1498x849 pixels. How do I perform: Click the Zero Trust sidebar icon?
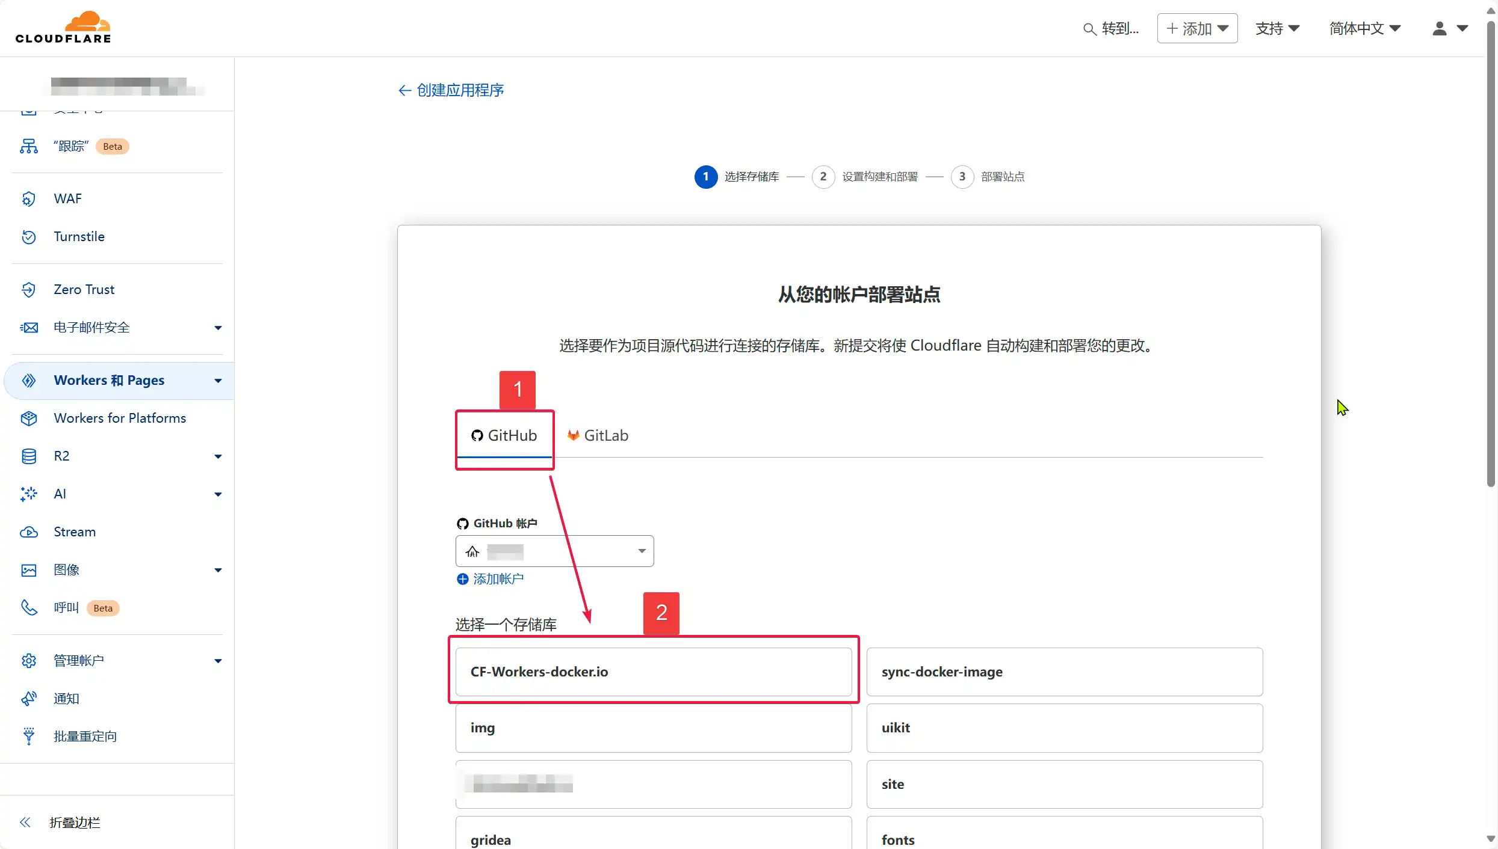29,290
